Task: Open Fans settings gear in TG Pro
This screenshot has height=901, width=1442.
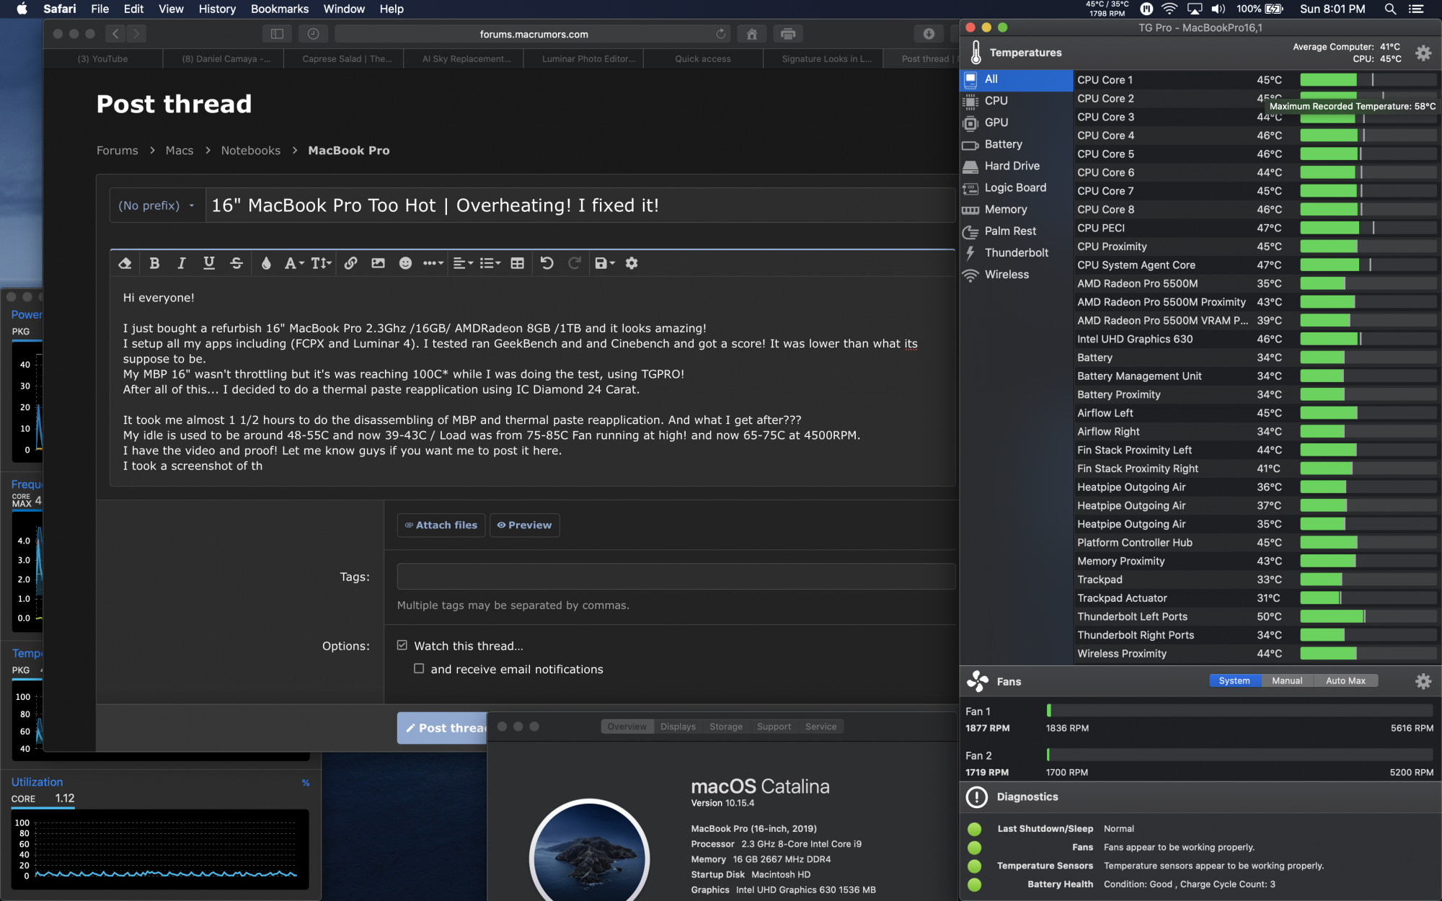Action: click(1423, 681)
